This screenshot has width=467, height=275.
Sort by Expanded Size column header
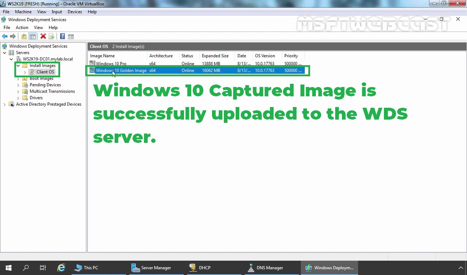click(x=215, y=56)
